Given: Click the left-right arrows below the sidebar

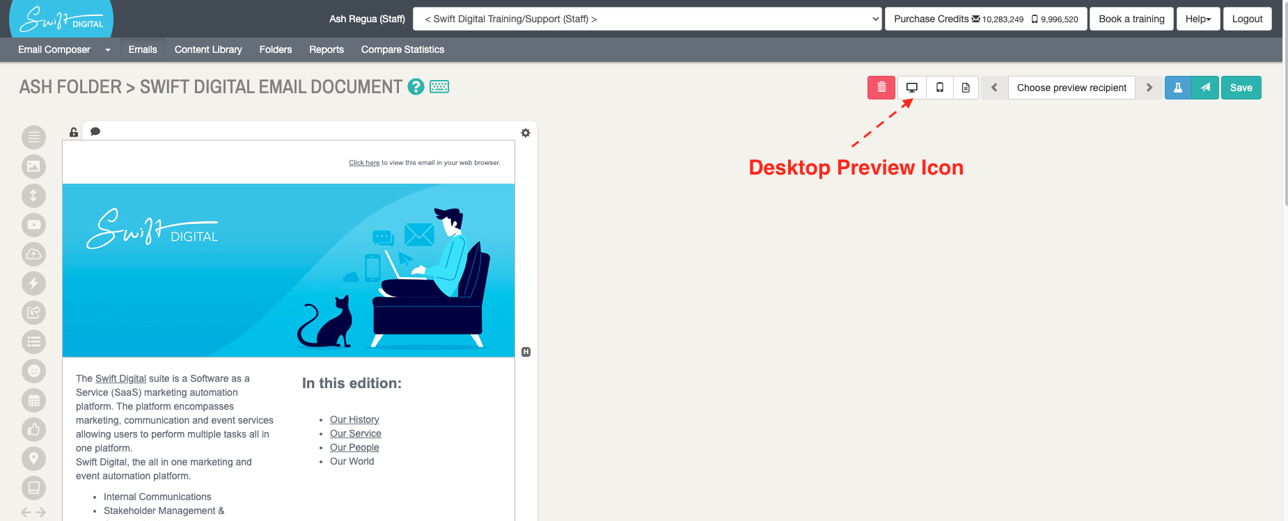Looking at the screenshot, I should (x=33, y=513).
